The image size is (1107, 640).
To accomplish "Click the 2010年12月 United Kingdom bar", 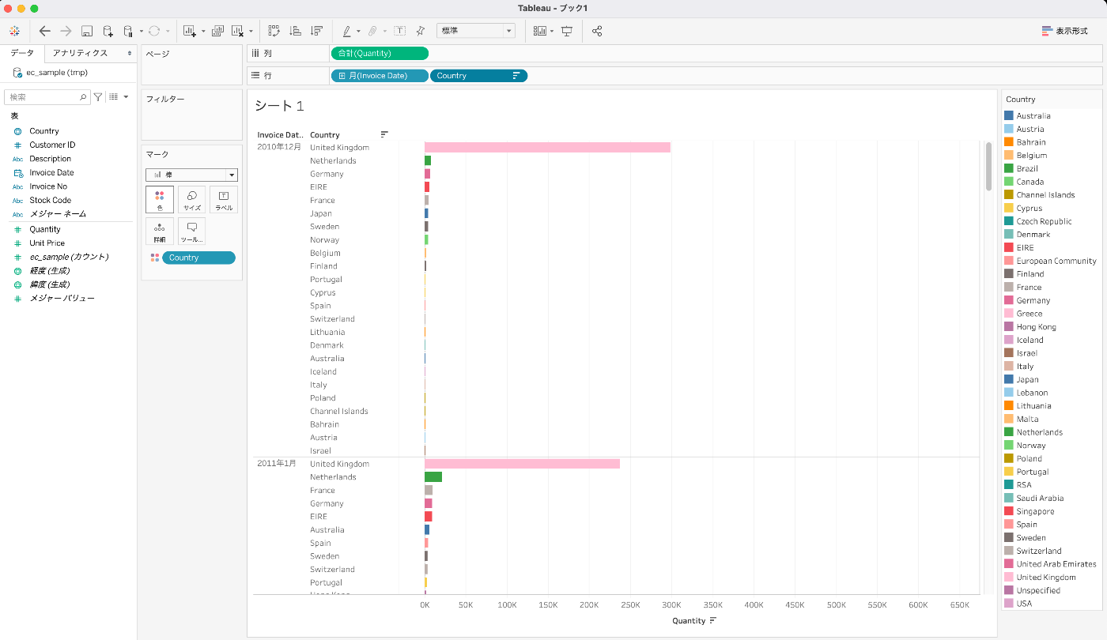I will click(547, 147).
